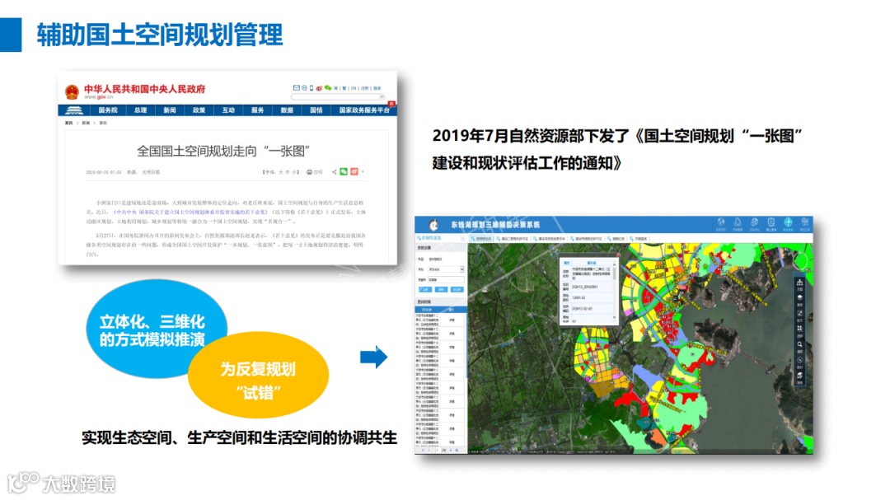Screen dimensions: 890x500
Task: Open the 国务院 menu on the gov.cn navigation bar
Action: 108,110
